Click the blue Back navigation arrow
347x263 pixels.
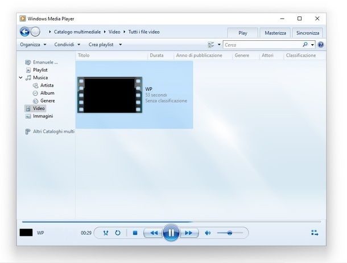pos(24,32)
